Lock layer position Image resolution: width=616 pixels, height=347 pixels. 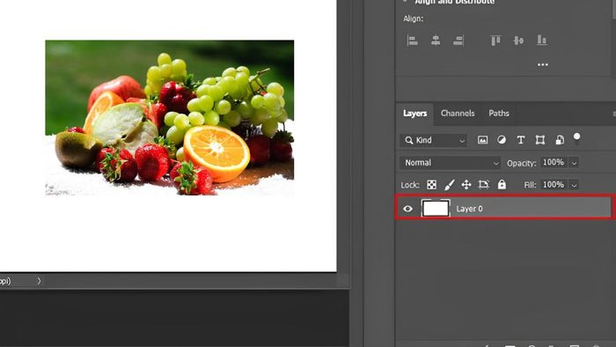click(466, 185)
